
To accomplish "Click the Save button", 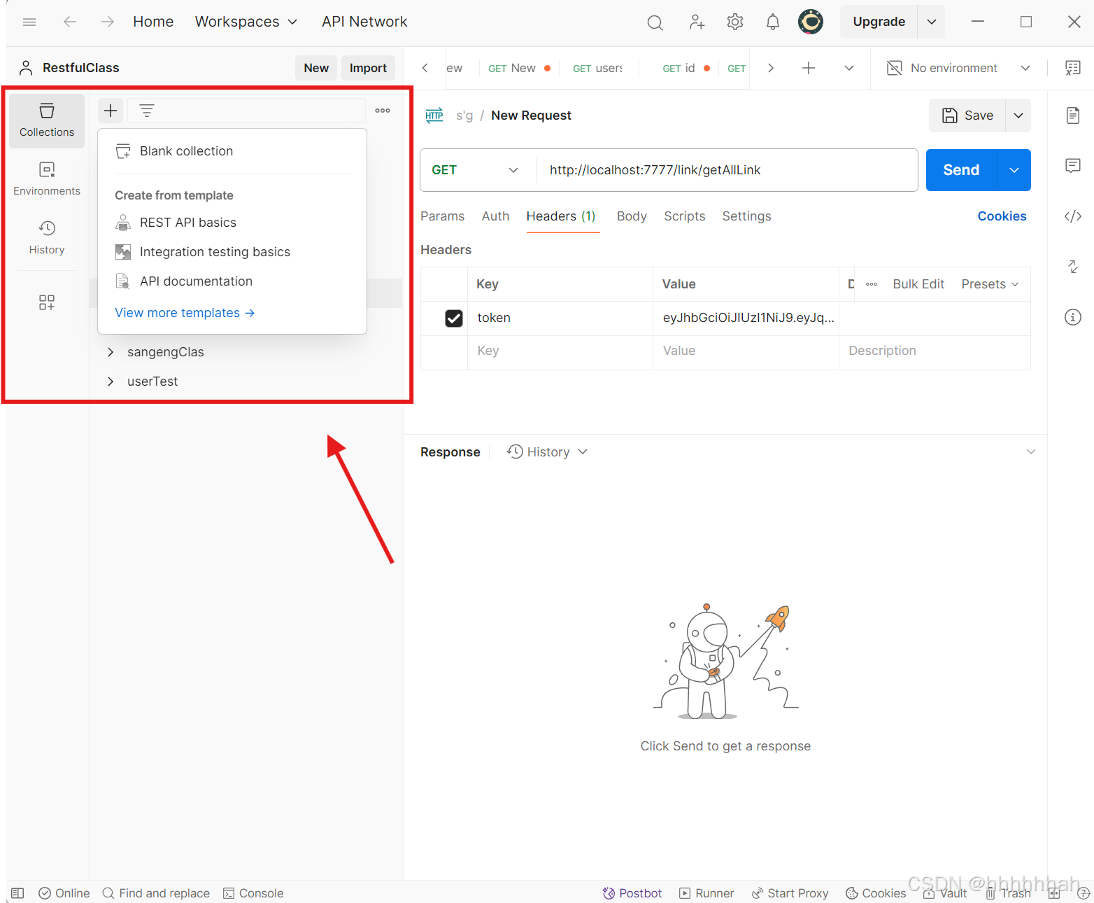I will pyautogui.click(x=967, y=115).
